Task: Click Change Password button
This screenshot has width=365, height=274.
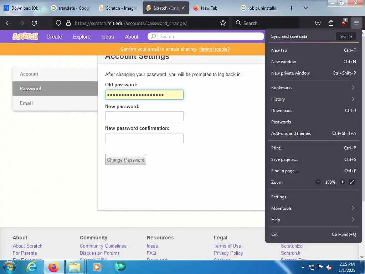Action: click(125, 159)
